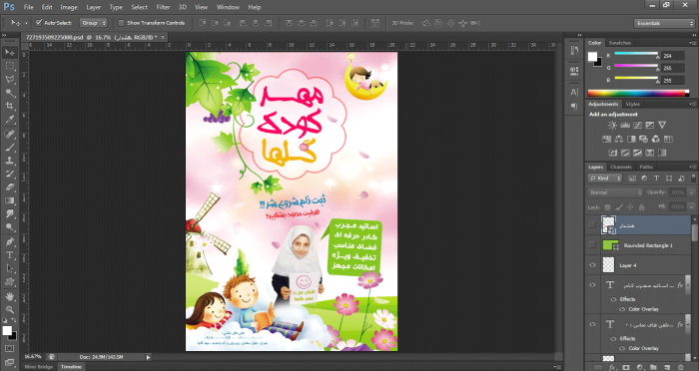Open the Normal blend mode dropdown

615,192
